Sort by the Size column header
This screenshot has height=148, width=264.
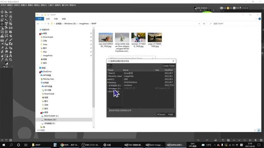[x=157, y=70]
